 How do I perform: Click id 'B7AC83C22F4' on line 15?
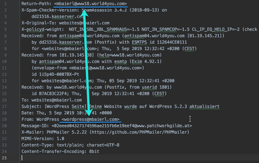(53, 94)
